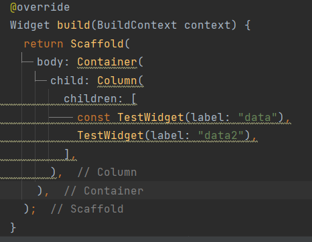The height and width of the screenshot is (242, 312).
Task: Click the children: property name
Action: [93, 98]
